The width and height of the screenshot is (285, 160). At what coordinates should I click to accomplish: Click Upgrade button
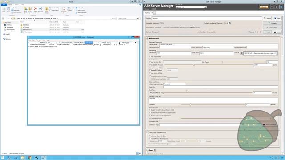point(273,23)
